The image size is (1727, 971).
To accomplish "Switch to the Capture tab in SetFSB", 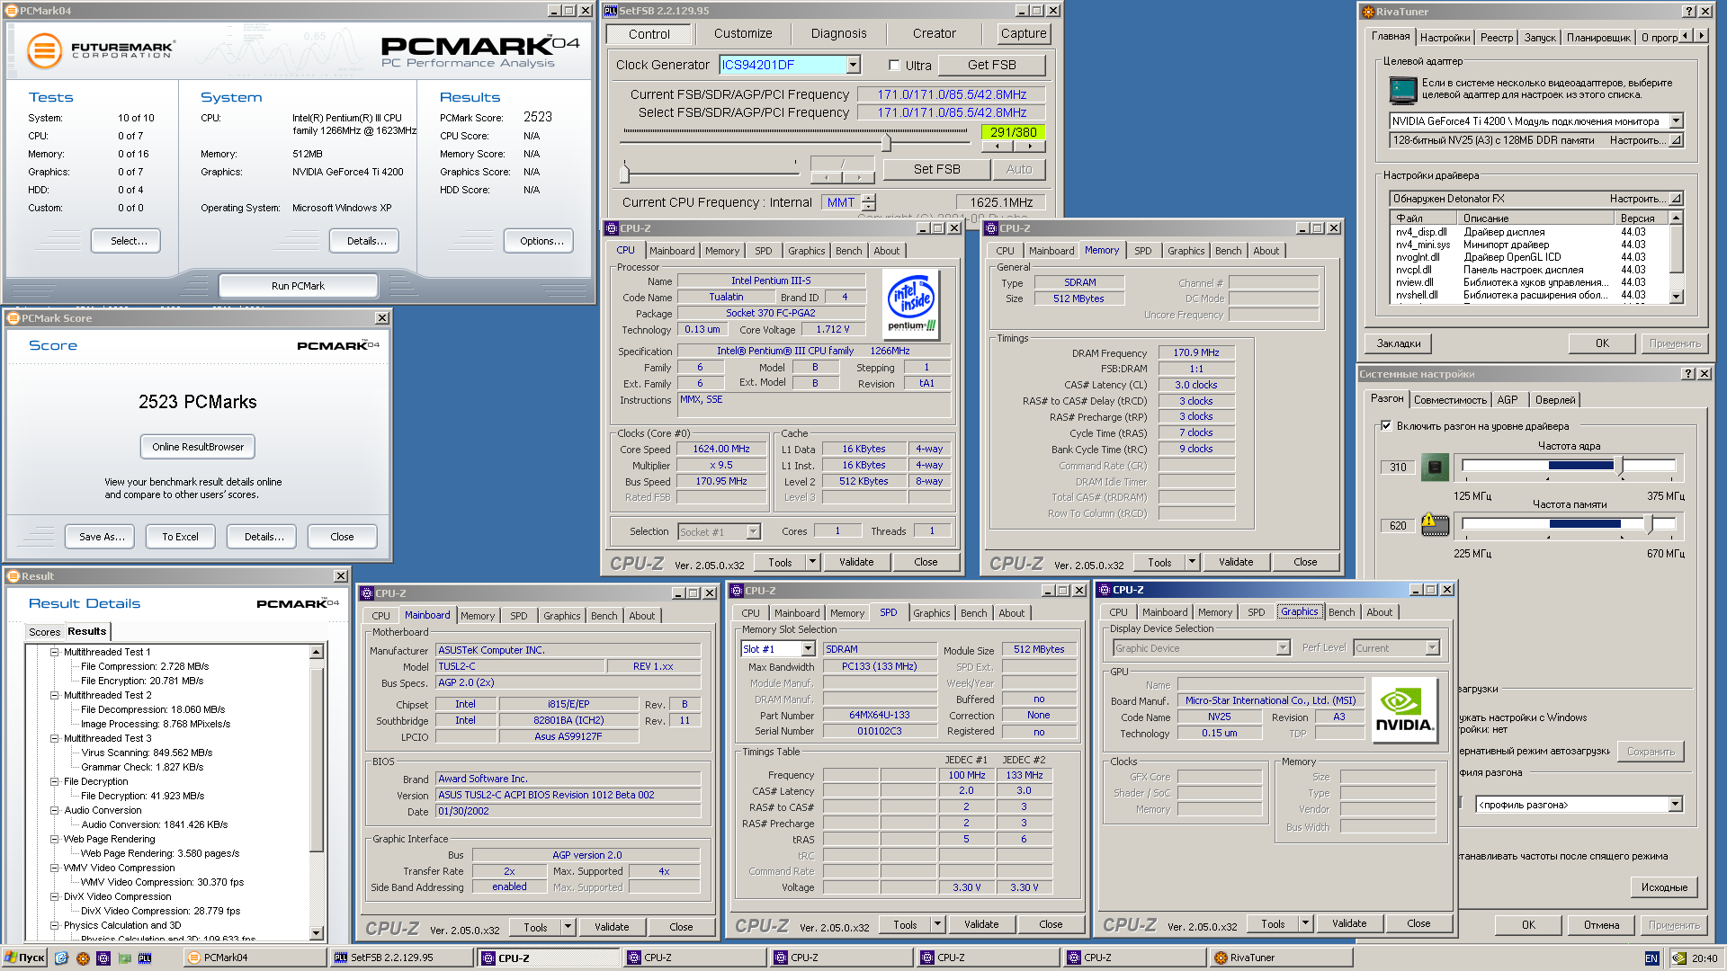I will [x=1023, y=33].
